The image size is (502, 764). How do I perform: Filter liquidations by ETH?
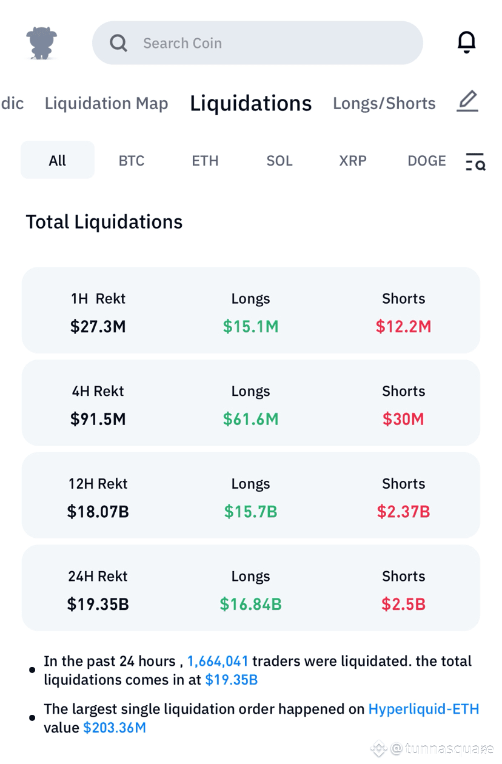tap(205, 161)
